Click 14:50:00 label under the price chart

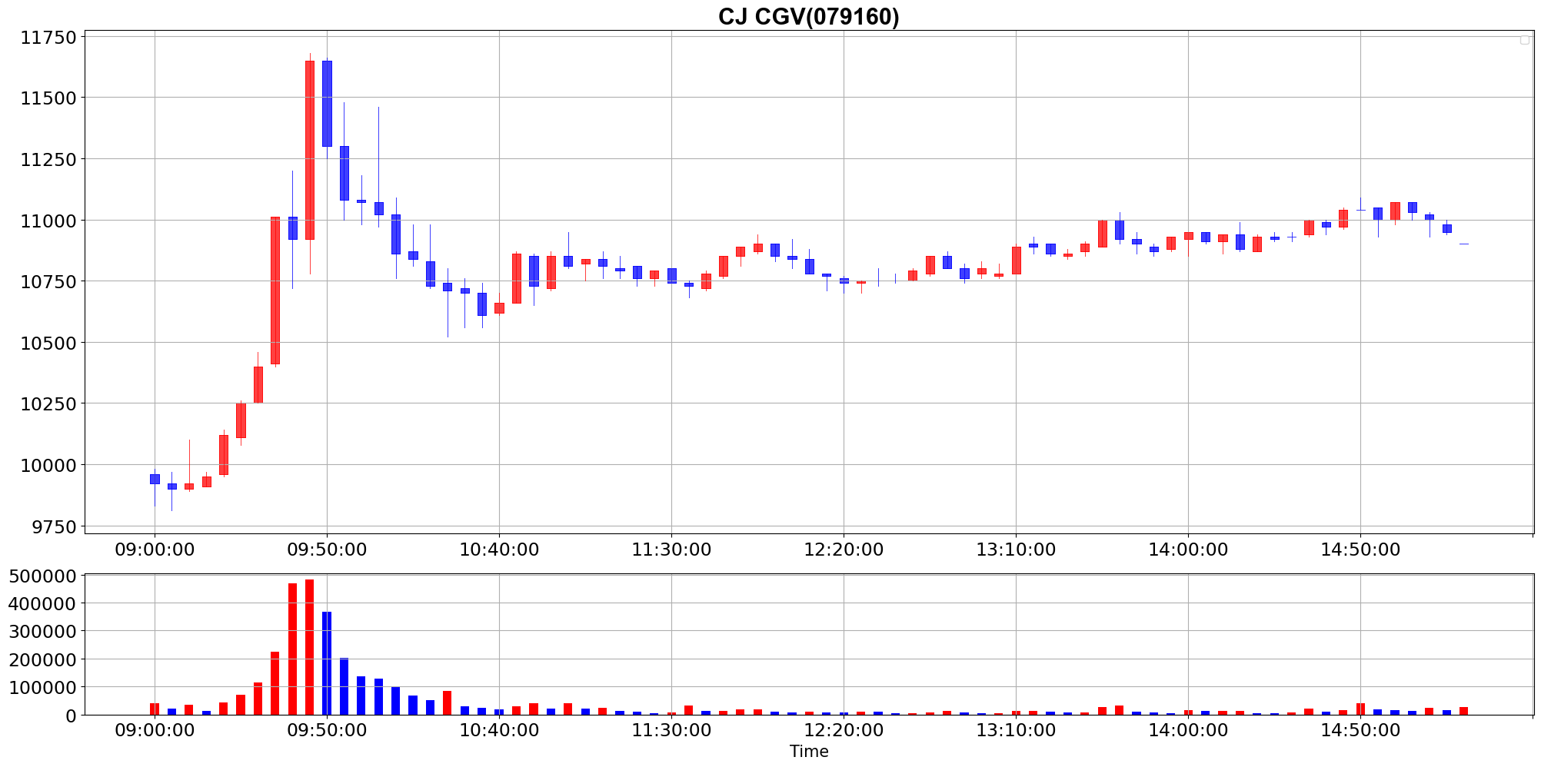pyautogui.click(x=1360, y=550)
